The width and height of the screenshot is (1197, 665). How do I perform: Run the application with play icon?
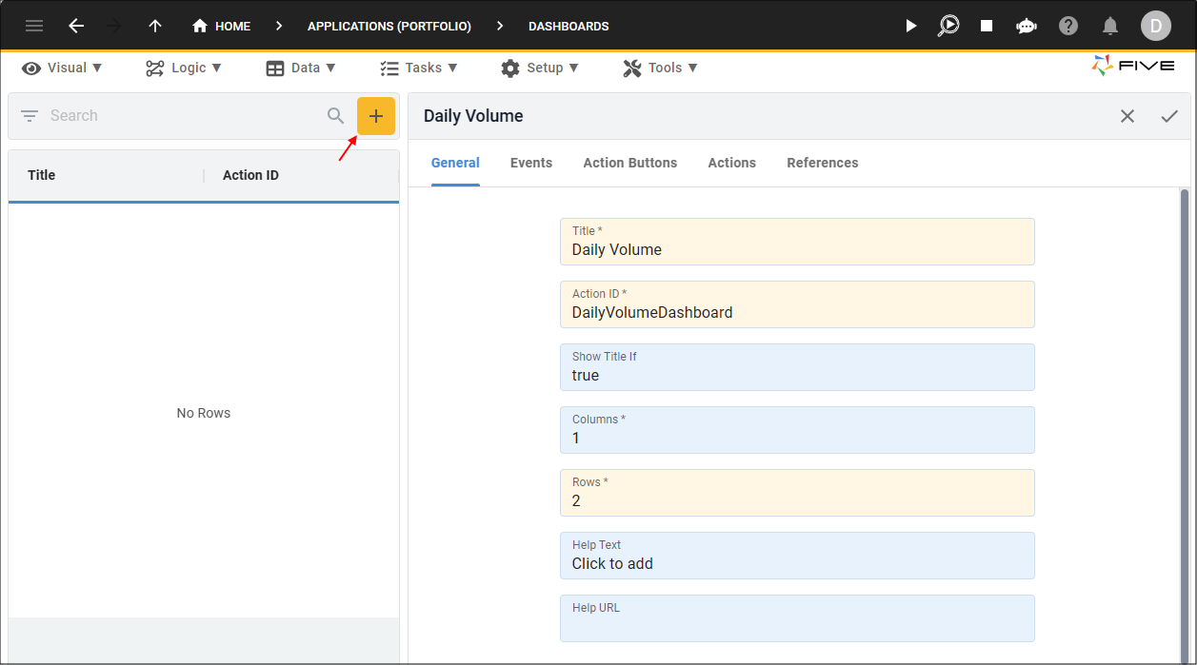911,26
